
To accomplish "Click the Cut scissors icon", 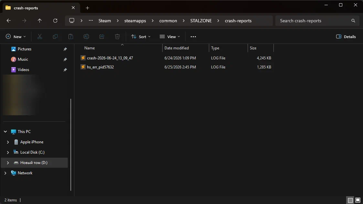I will [x=39, y=36].
